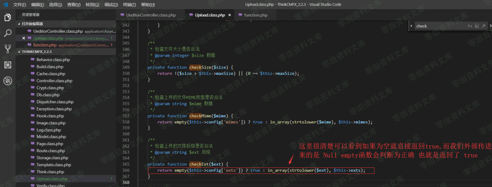Close the Upload.class.php editor tab

click(x=230, y=15)
